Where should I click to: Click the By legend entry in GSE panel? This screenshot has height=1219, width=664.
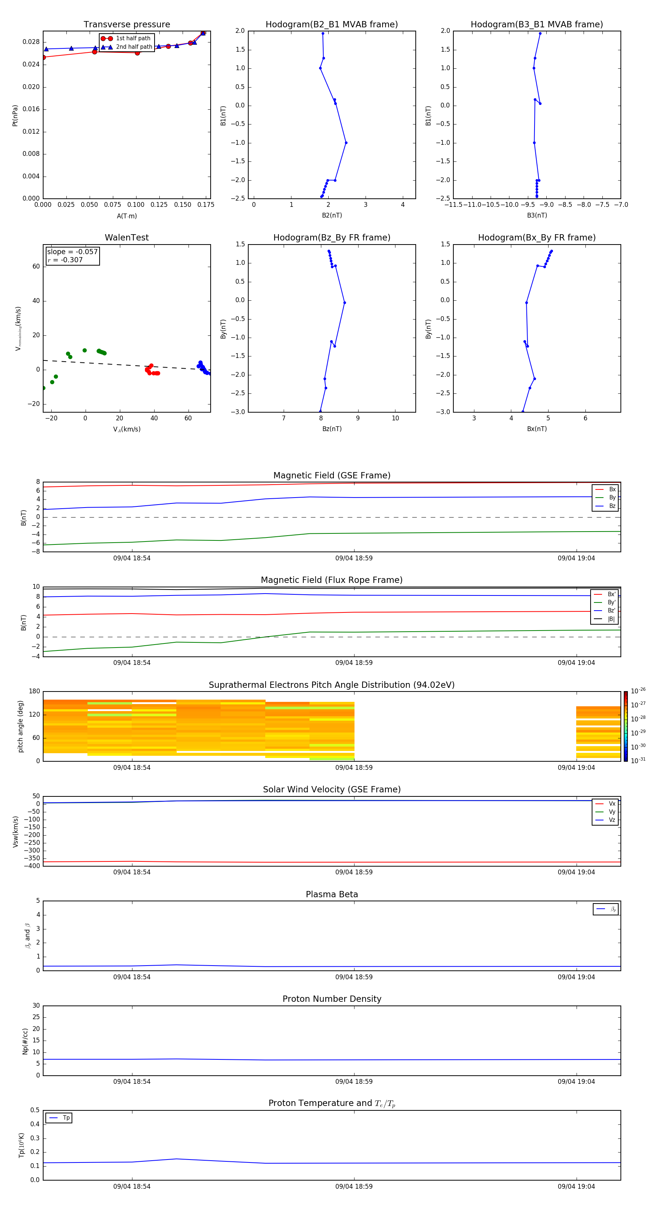(x=605, y=498)
